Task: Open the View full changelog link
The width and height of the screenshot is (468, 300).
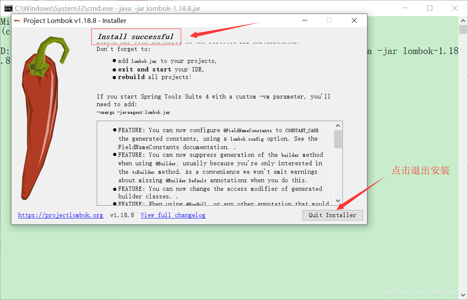Action: coord(173,215)
